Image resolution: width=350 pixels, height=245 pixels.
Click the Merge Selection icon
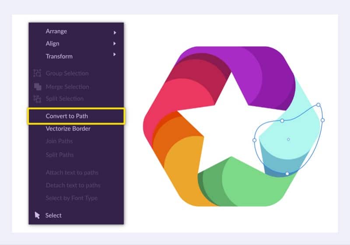[x=38, y=87]
